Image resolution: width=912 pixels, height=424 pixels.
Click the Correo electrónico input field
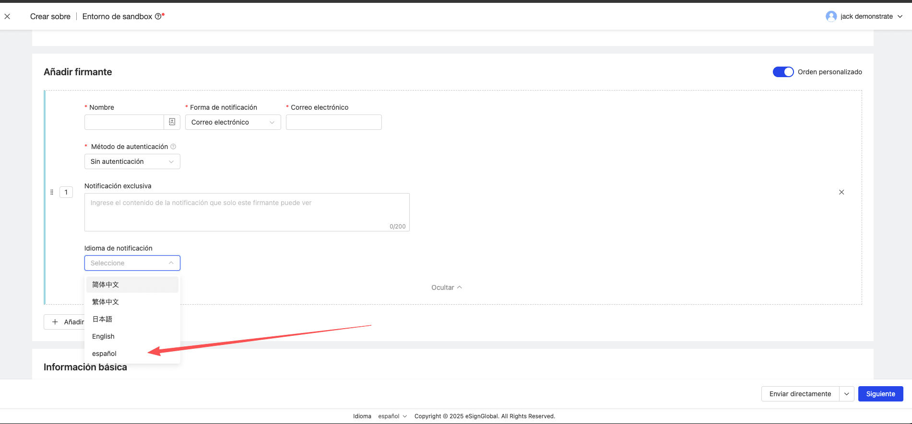coord(333,122)
